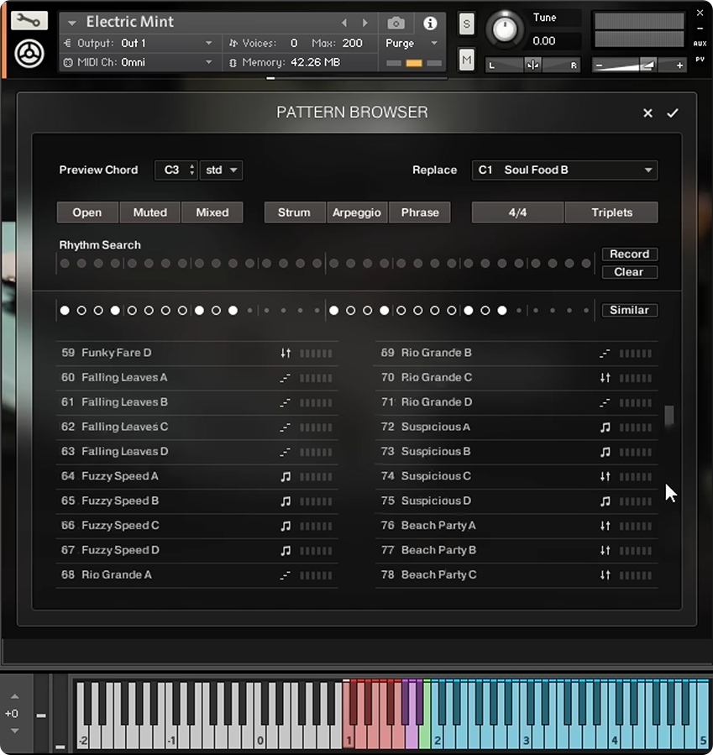Toggle Phrase filter
Image resolution: width=713 pixels, height=755 pixels.
point(420,212)
